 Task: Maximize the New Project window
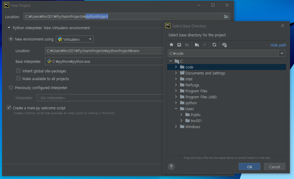[x=213, y=5]
